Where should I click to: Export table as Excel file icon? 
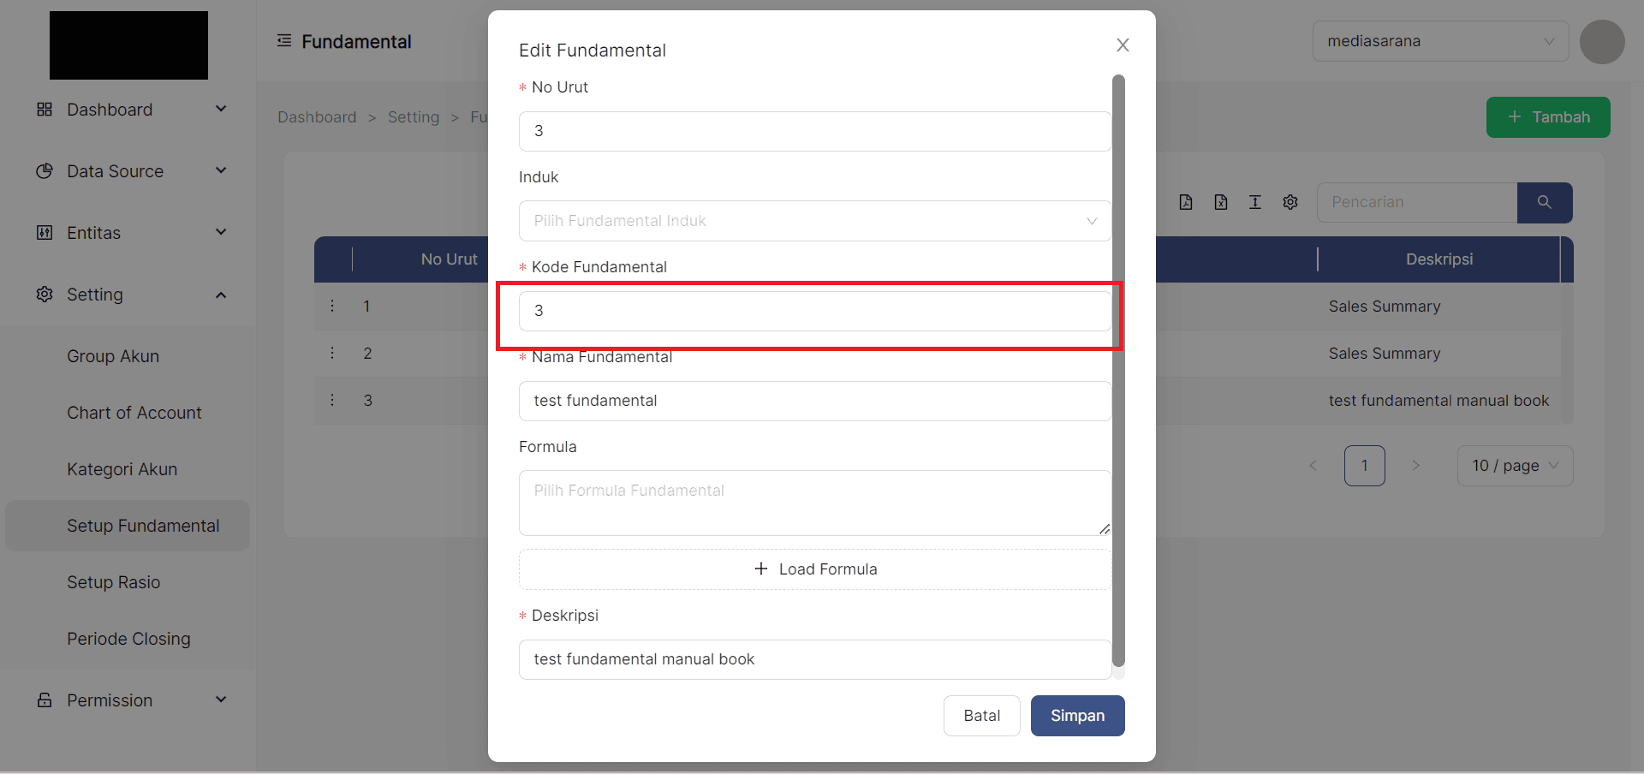[1221, 202]
